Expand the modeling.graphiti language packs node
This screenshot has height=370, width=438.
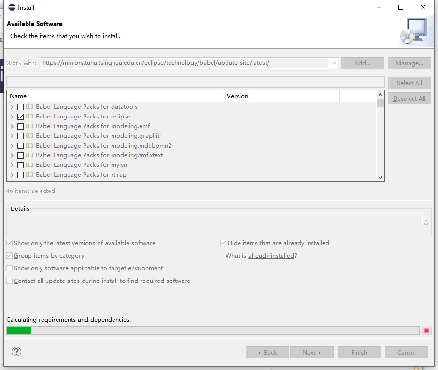(12, 136)
